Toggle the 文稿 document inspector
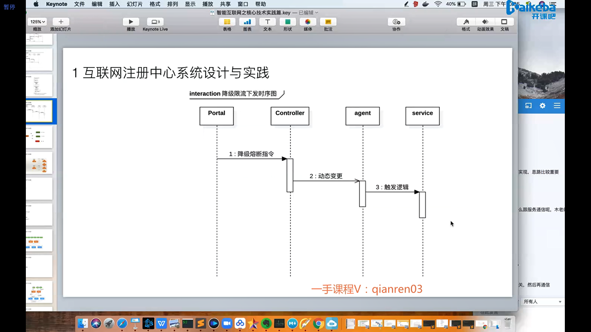Image resolution: width=591 pixels, height=332 pixels. tap(504, 22)
